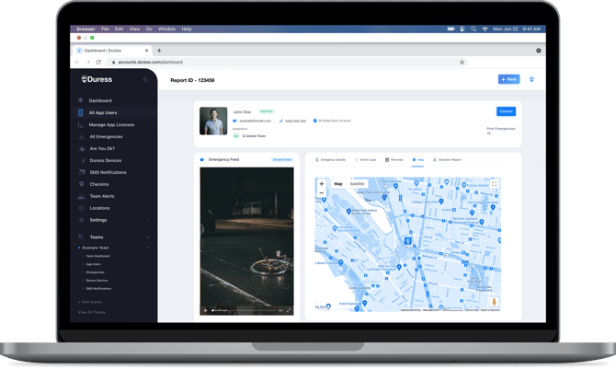Click the user's location marker on map

coord(408,241)
